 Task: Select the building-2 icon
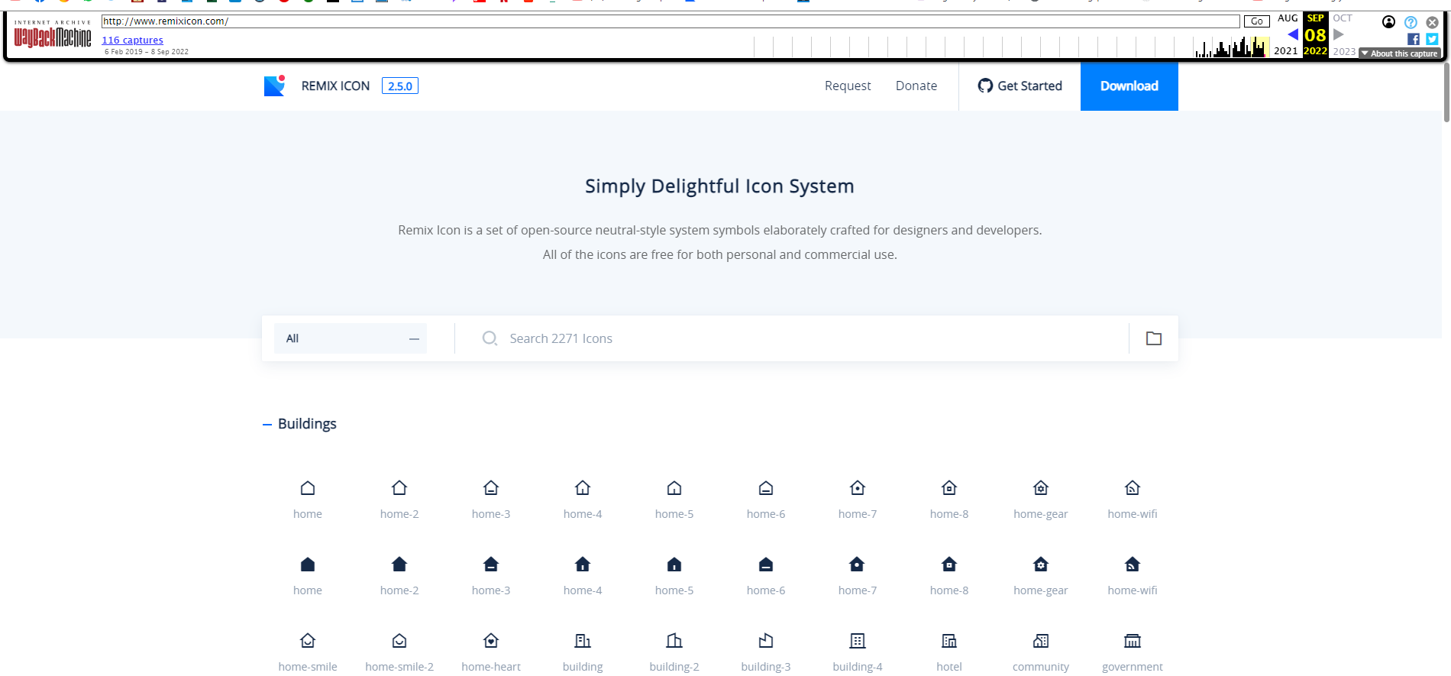[x=674, y=641]
